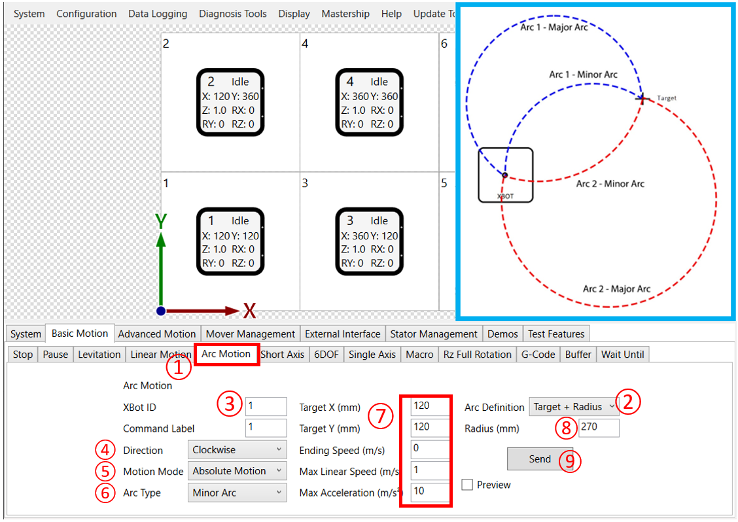The height and width of the screenshot is (522, 738).
Task: Open the Direction dropdown
Action: click(236, 450)
